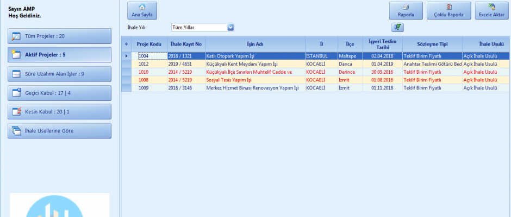
Task: Open Geçici Kabul : 17 | 4
Action: pyautogui.click(x=60, y=93)
